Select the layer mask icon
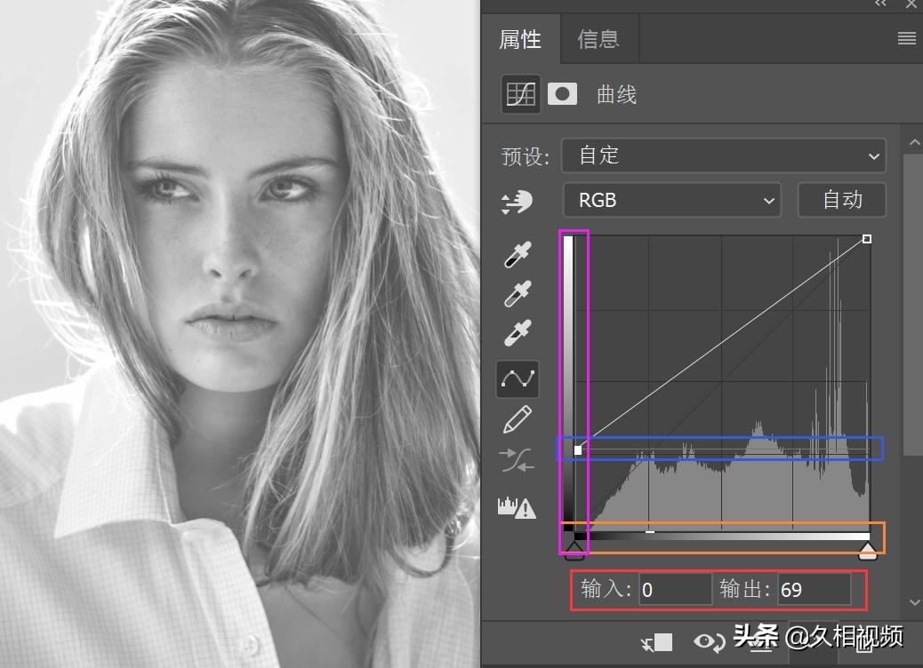 click(x=562, y=94)
